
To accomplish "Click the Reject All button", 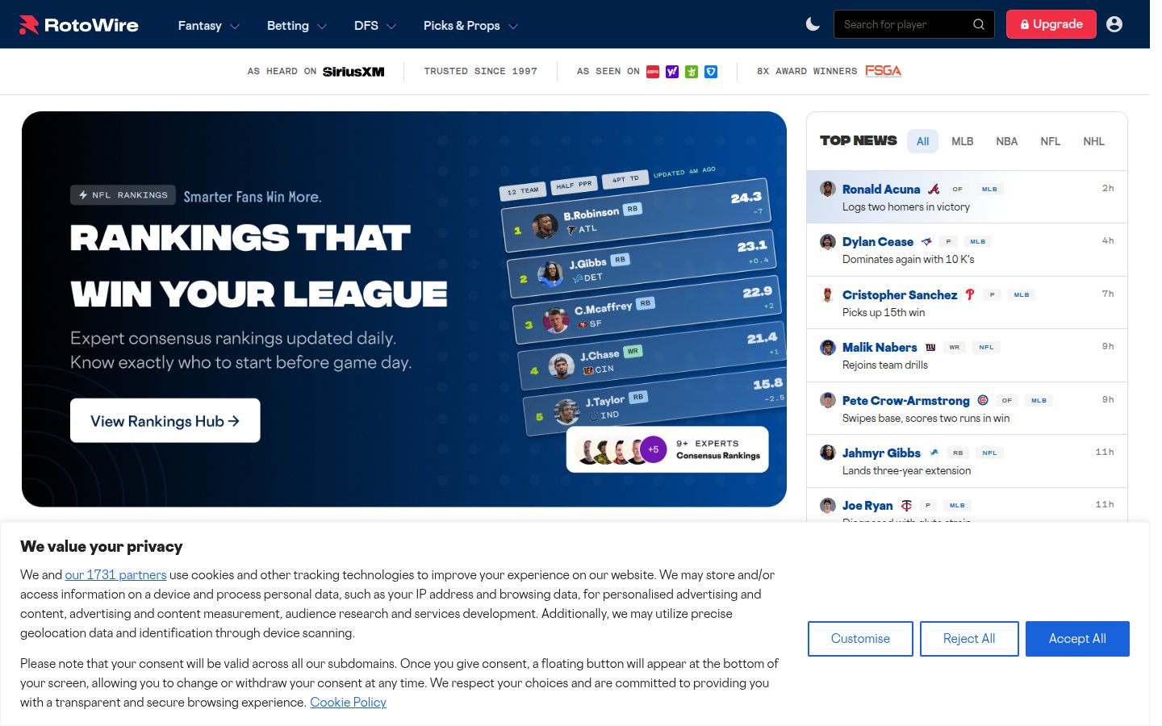I will 969,639.
